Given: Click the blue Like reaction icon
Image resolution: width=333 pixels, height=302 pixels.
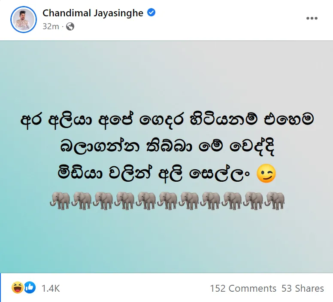Looking at the screenshot, I should point(30,287).
